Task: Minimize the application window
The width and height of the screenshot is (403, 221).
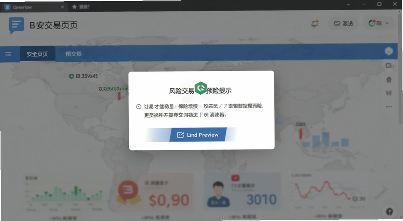Action: click(364, 4)
